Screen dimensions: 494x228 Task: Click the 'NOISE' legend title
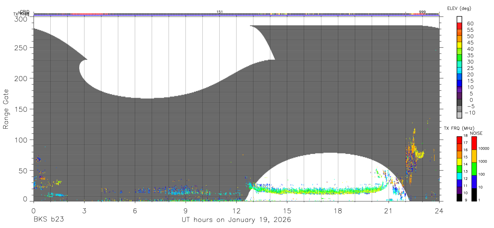[476, 133]
